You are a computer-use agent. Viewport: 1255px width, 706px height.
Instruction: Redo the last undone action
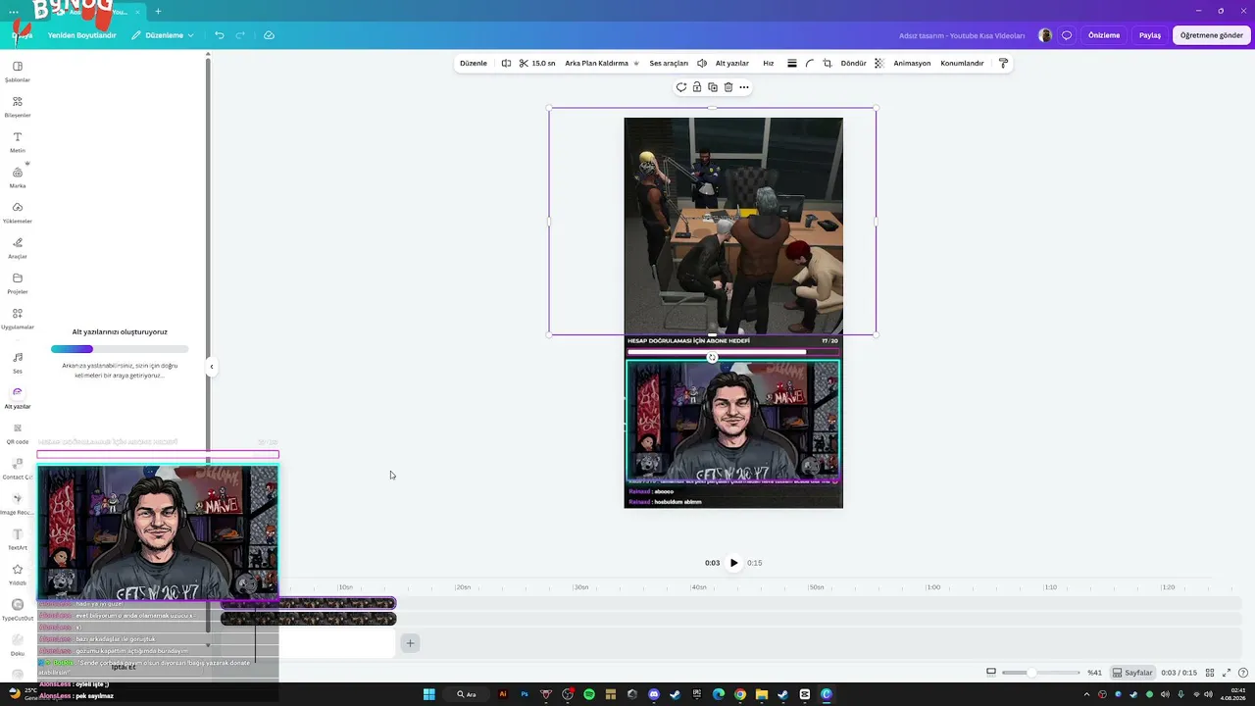[x=240, y=35]
